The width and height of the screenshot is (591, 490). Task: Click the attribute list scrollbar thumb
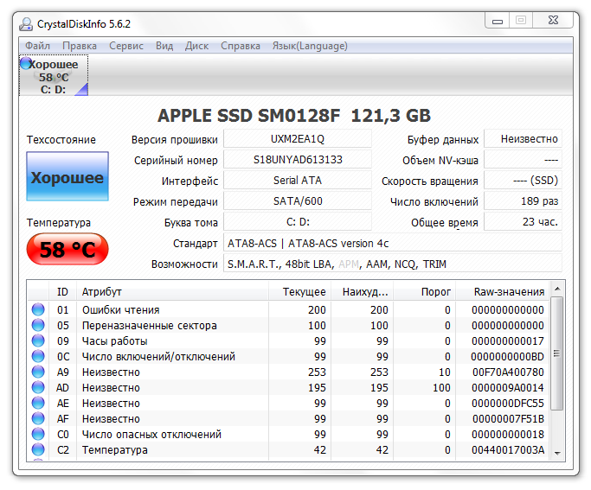tap(557, 353)
